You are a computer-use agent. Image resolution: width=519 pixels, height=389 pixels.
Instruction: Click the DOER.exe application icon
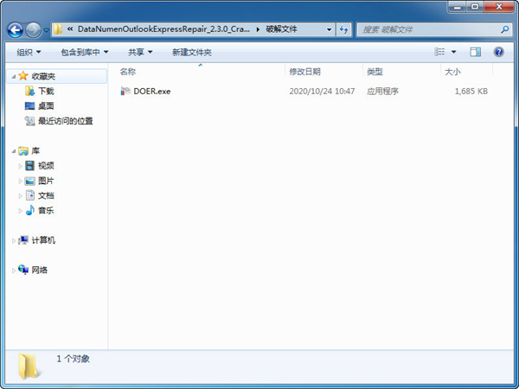[125, 91]
